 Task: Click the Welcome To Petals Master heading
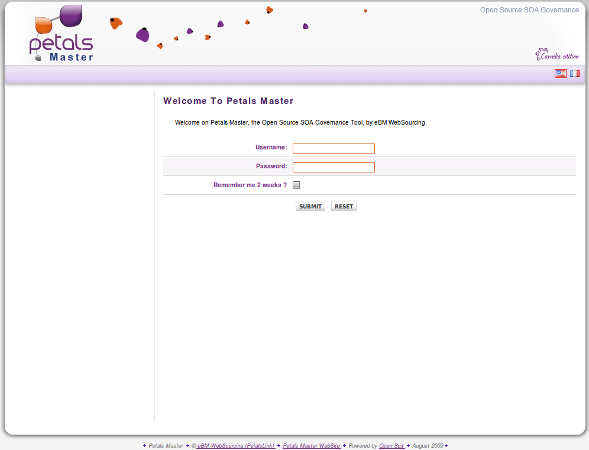tap(228, 101)
